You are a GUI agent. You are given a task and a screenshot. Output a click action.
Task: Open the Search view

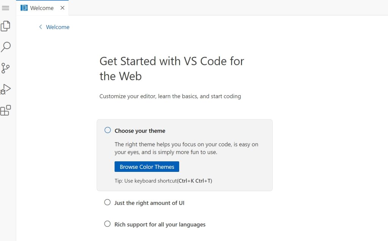click(x=6, y=47)
